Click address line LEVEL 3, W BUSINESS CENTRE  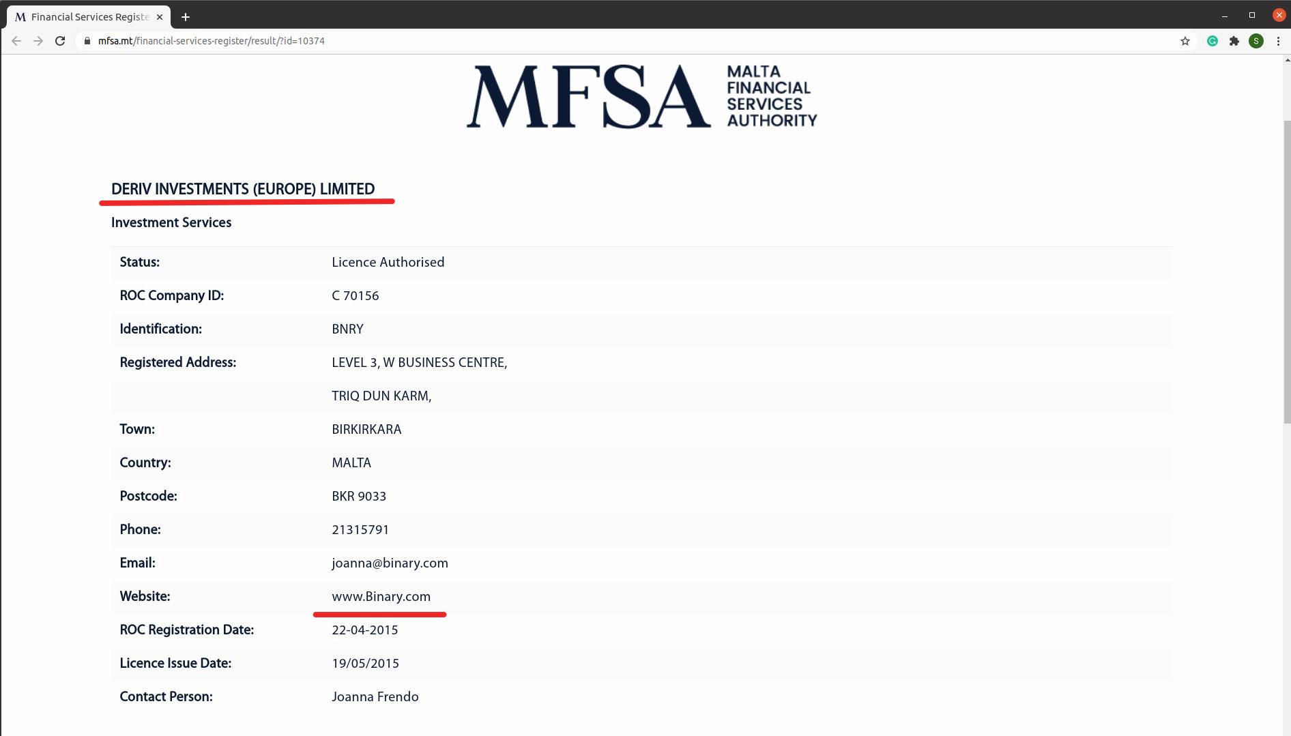419,363
